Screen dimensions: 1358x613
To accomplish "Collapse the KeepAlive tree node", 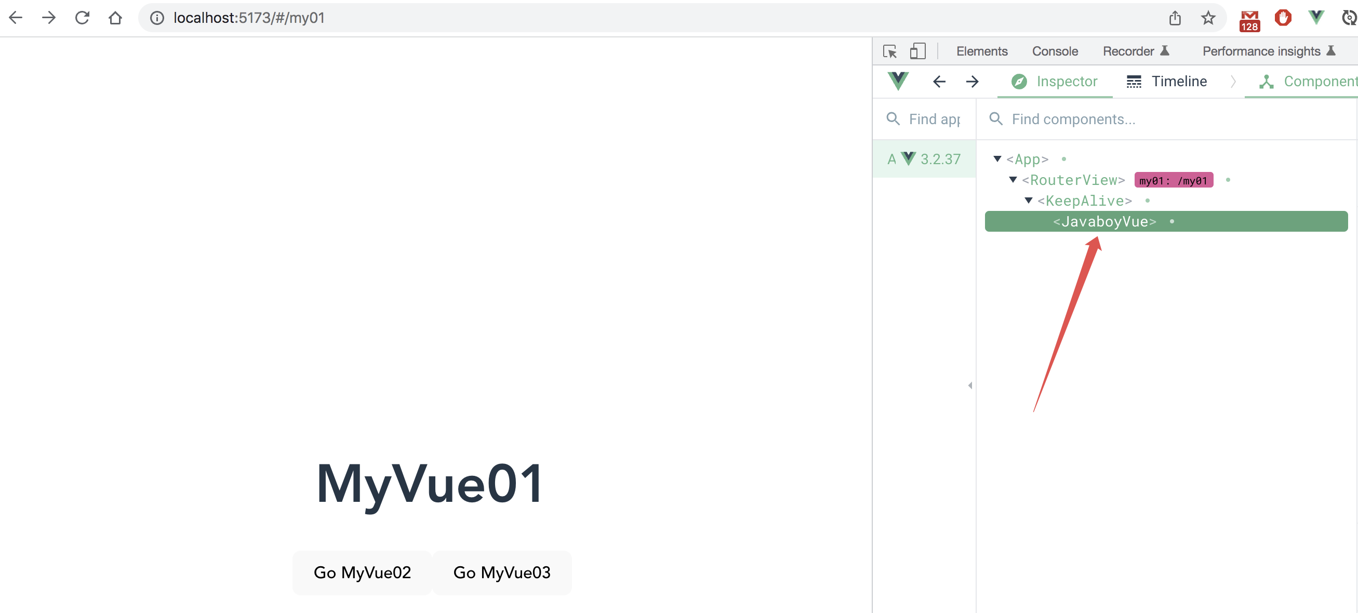I will (1028, 201).
